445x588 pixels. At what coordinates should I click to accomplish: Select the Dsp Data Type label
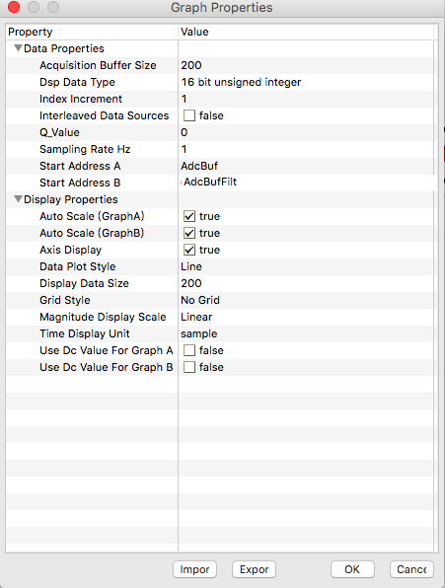point(77,82)
